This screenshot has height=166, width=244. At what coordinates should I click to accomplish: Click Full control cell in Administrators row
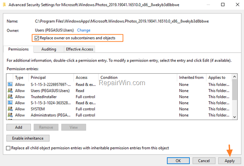tap(85, 115)
